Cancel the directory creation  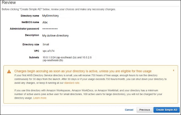click(x=129, y=110)
